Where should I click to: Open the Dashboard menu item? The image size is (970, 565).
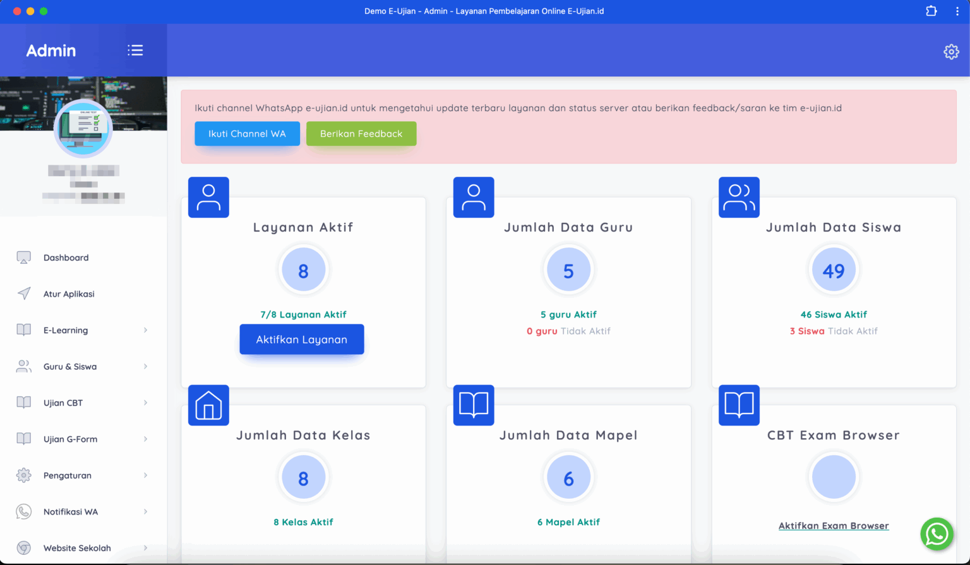[66, 258]
